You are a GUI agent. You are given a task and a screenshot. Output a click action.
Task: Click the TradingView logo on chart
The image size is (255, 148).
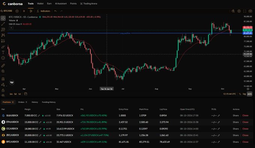12,83
